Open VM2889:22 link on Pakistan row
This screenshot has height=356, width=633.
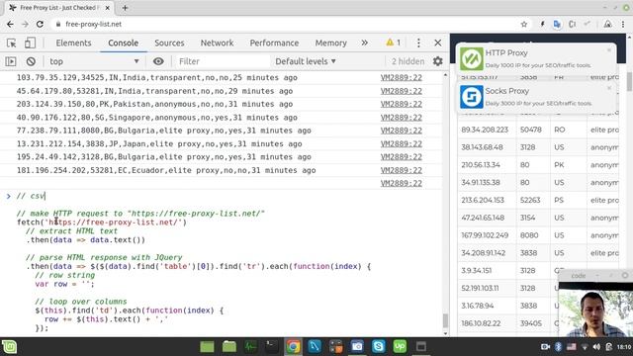click(x=401, y=104)
